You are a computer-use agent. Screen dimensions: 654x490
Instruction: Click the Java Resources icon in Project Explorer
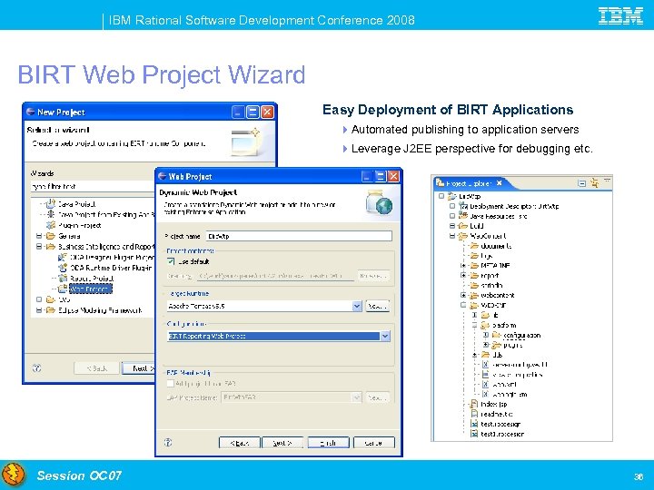pos(463,216)
